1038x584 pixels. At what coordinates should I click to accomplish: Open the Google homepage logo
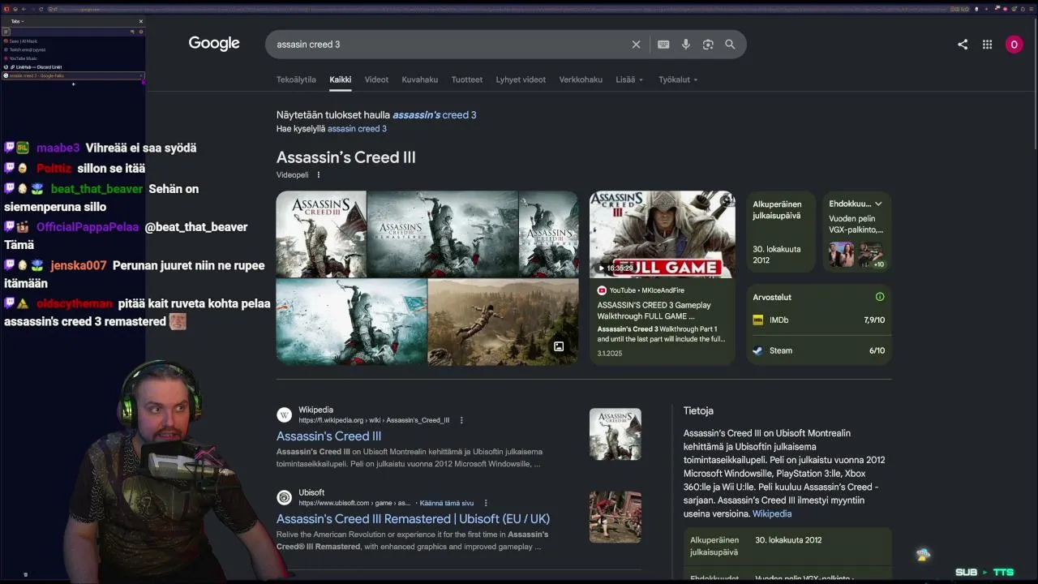[214, 44]
